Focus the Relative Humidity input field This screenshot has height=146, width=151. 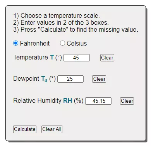(98, 101)
